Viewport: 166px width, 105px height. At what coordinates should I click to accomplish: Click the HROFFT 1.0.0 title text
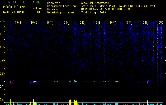pos(21,2)
